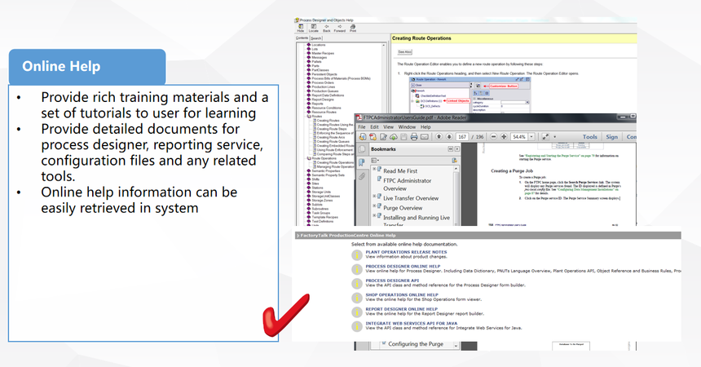Select Template Recipes in the help tree

point(324,217)
